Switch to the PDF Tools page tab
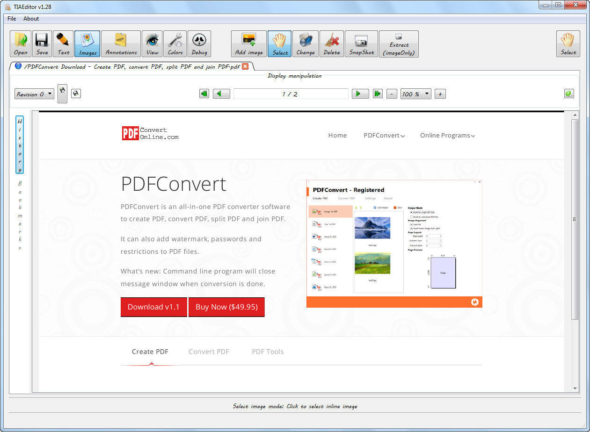 tap(268, 352)
